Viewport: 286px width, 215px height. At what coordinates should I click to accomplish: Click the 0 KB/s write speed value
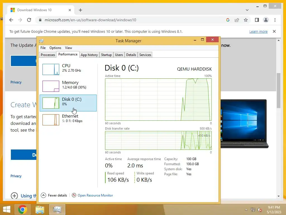coord(144,180)
